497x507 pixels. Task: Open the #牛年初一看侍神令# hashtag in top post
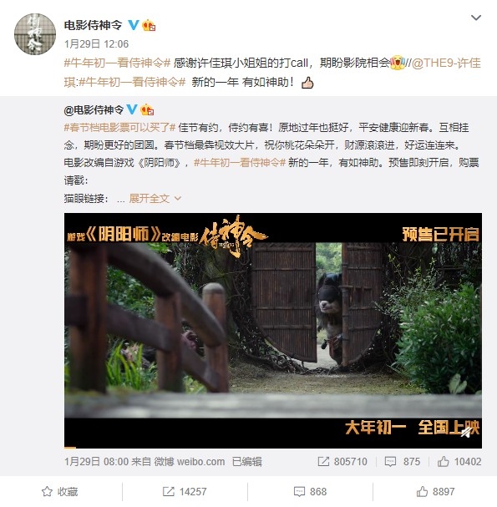(x=117, y=63)
